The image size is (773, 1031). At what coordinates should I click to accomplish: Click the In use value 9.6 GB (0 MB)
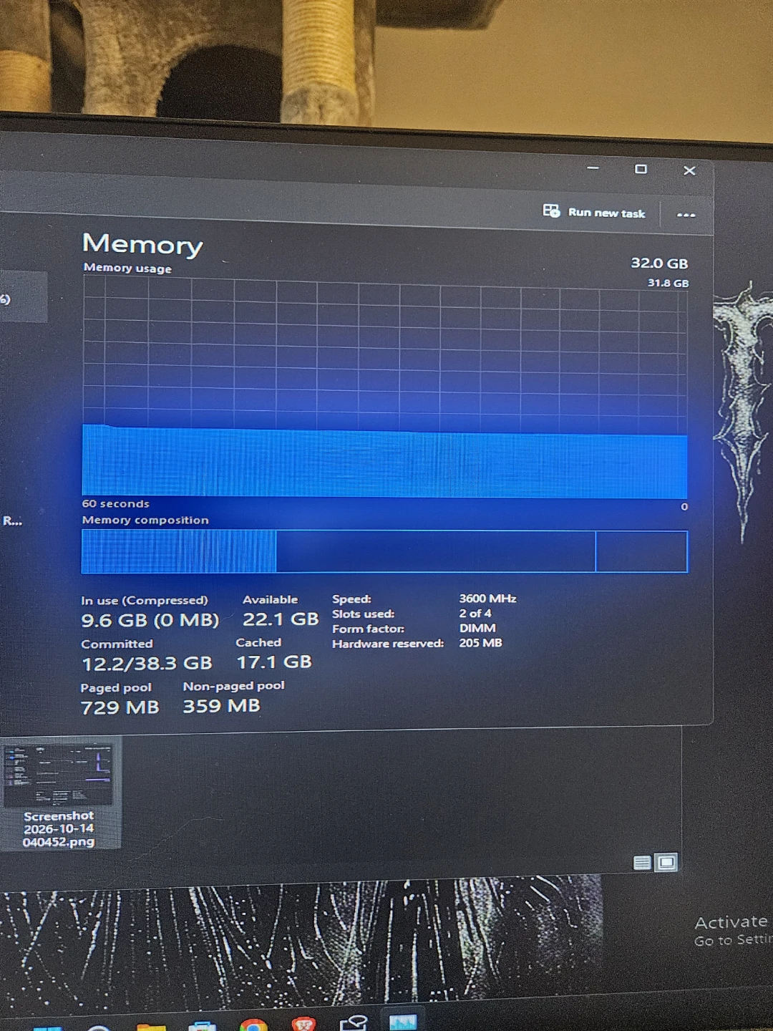coord(150,620)
